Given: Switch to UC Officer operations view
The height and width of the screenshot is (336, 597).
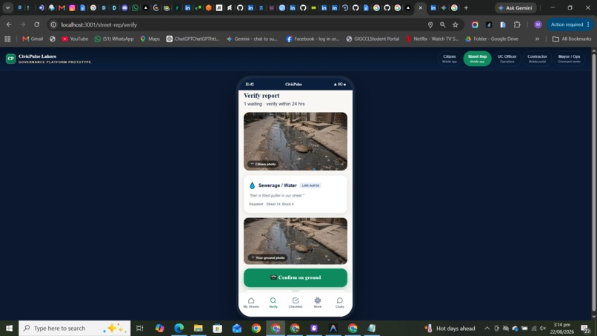Looking at the screenshot, I should click(x=507, y=59).
